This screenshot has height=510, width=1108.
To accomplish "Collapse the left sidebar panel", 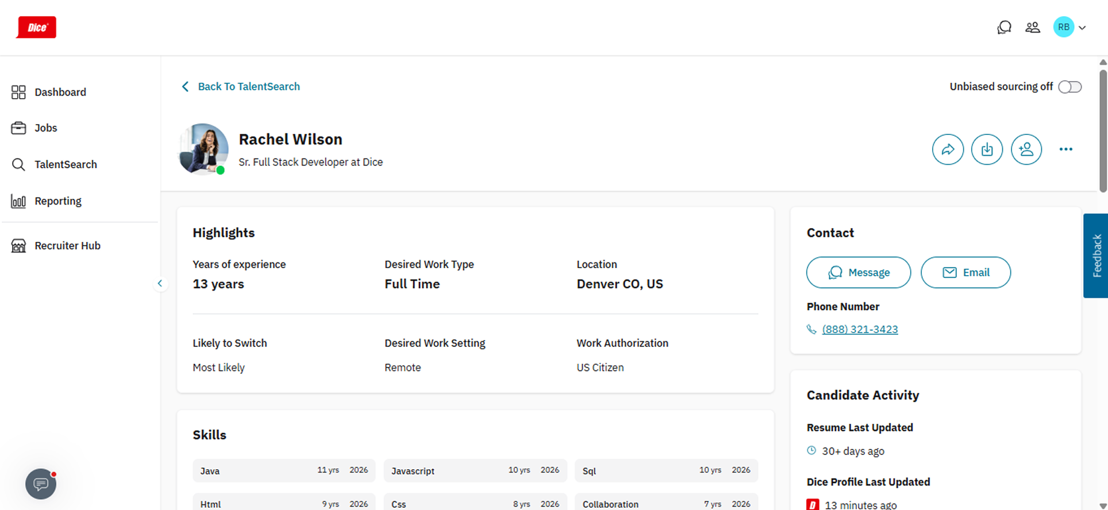I will pyautogui.click(x=160, y=283).
